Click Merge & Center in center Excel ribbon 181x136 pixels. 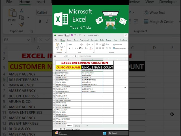(x=119, y=48)
